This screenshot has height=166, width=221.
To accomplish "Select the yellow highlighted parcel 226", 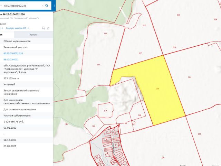I will [157, 89].
